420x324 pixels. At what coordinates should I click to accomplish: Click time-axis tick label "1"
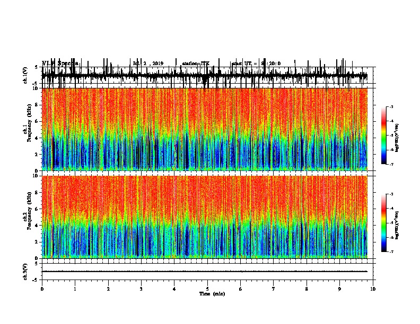coord(75,289)
